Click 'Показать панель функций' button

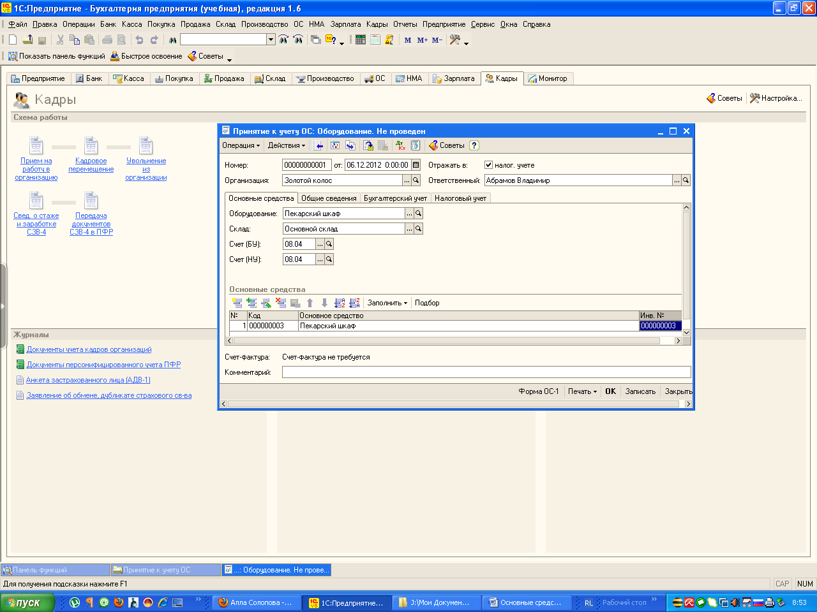(56, 56)
